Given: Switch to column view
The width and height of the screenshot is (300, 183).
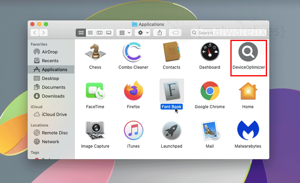Looking at the screenshot, I should click(x=100, y=33).
